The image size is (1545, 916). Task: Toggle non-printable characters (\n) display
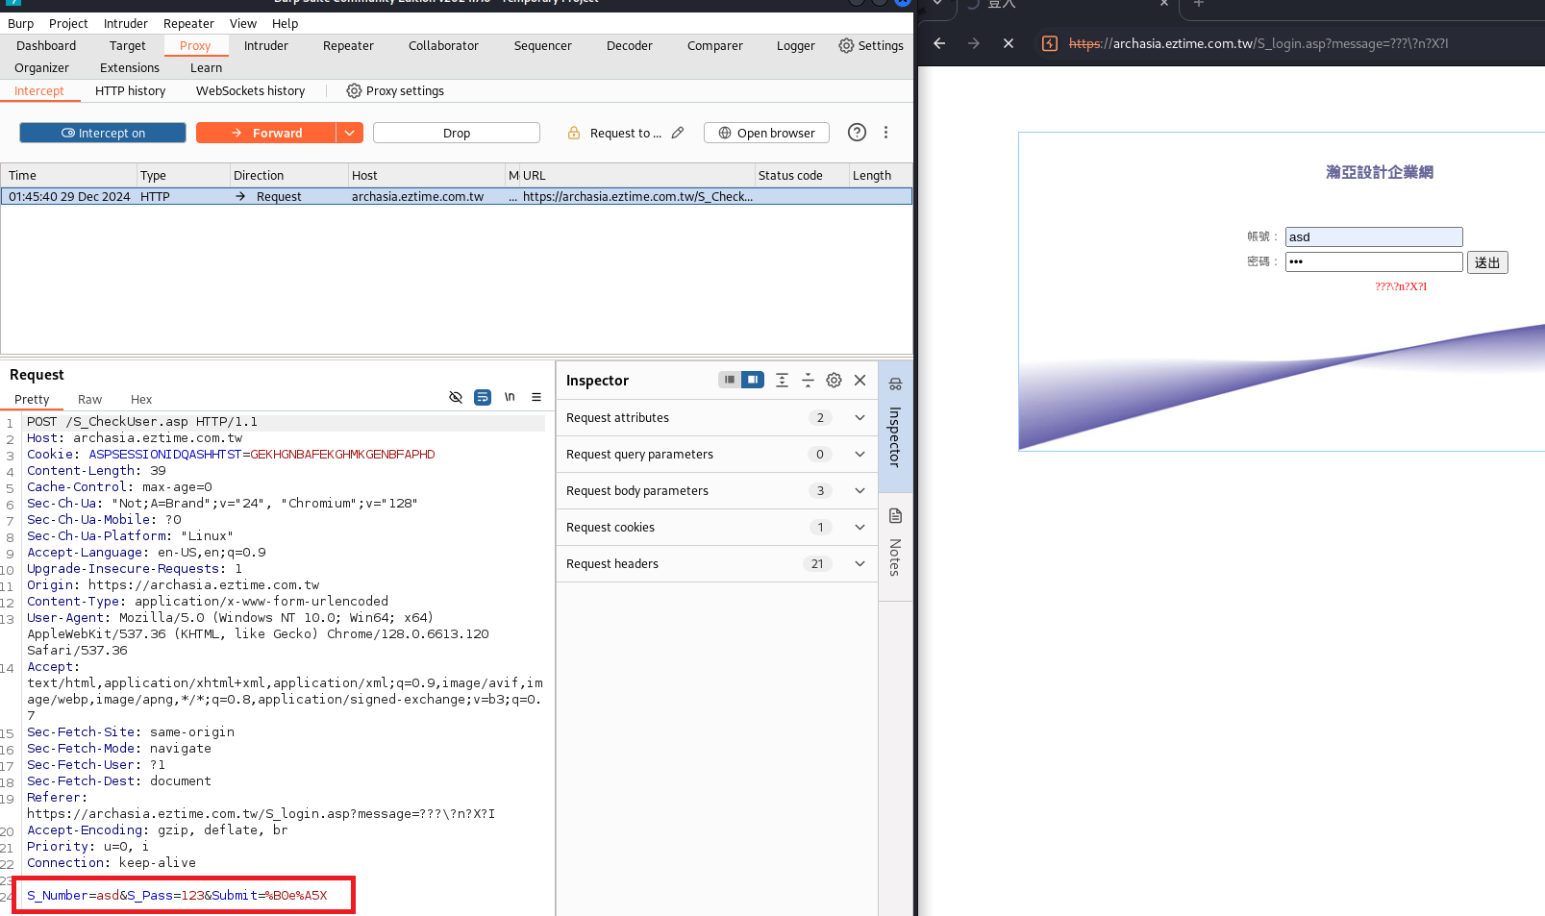(510, 397)
